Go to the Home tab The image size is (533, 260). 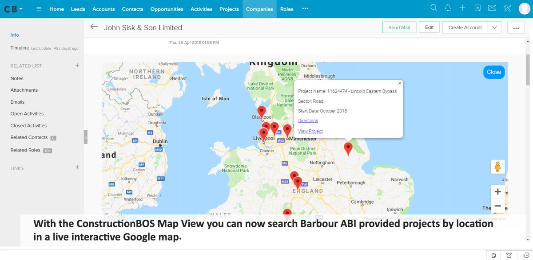[57, 9]
